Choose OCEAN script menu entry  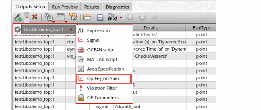[x=101, y=50]
